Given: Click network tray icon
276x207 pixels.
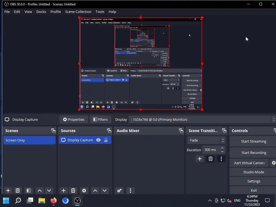Looking at the screenshot, I should click(223, 201).
